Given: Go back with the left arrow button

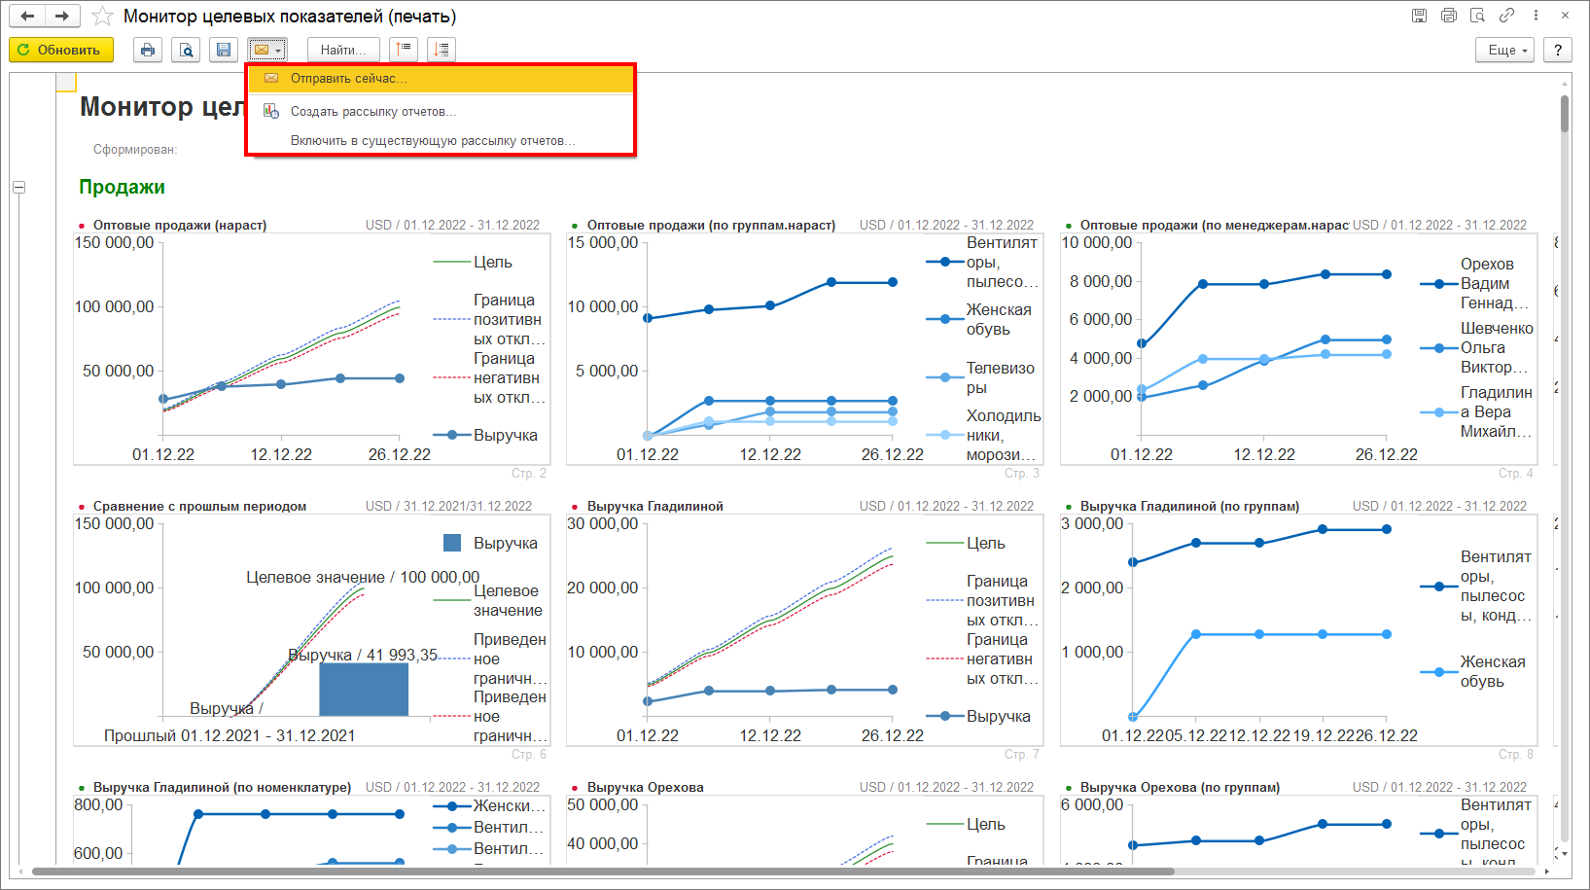Looking at the screenshot, I should point(27,16).
